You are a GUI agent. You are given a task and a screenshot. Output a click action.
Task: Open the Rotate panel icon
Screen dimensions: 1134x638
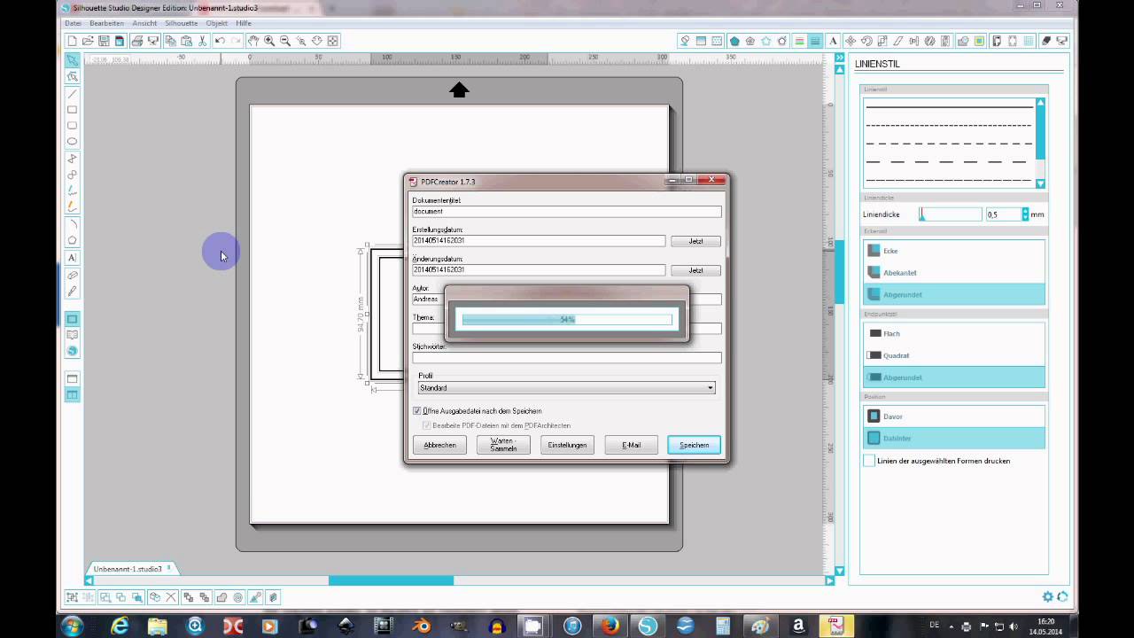point(866,41)
